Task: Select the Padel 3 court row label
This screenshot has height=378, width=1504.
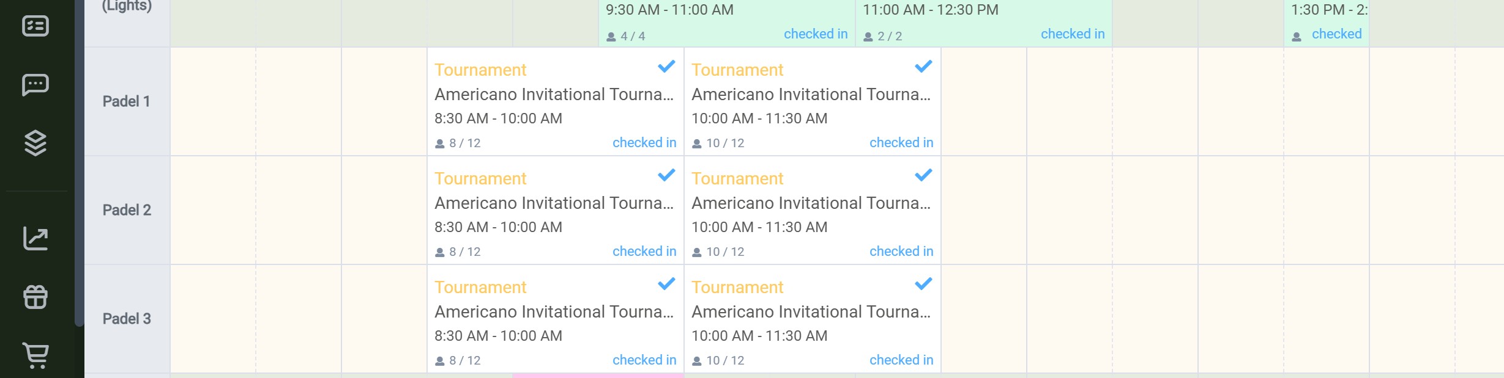Action: pos(126,319)
